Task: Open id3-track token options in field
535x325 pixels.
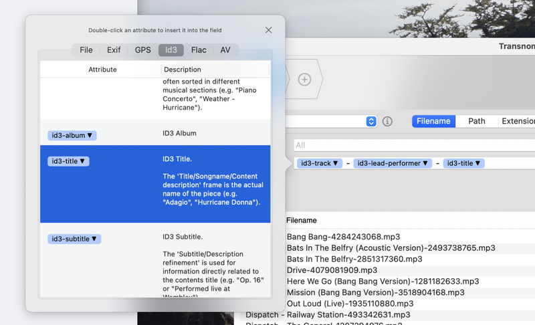Action: 320,163
